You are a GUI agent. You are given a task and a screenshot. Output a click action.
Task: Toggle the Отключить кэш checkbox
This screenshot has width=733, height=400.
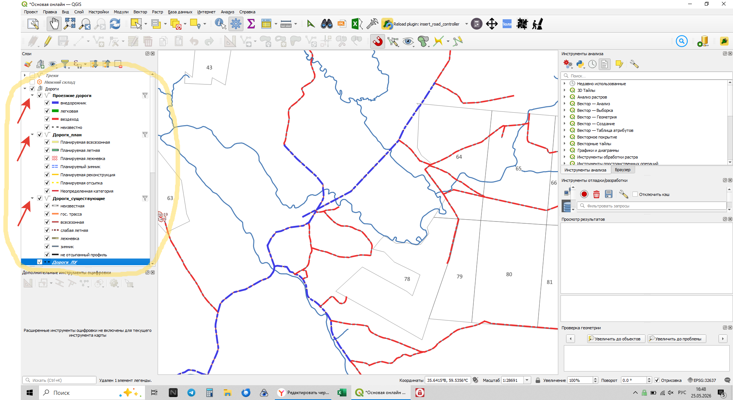[x=635, y=194]
